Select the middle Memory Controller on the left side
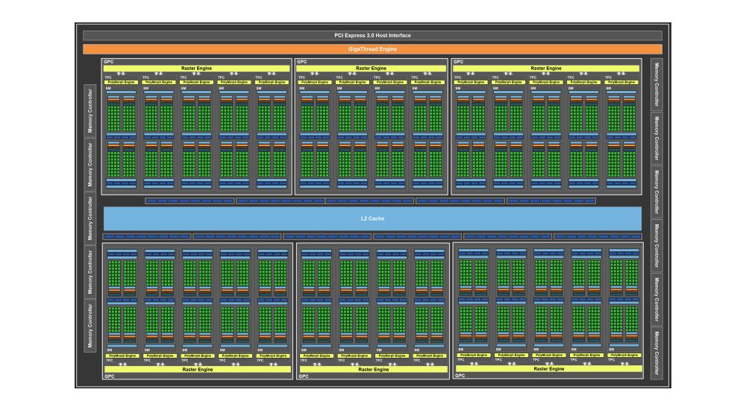 90,218
